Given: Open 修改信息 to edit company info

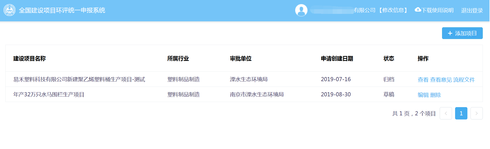Looking at the screenshot, I should 393,10.
